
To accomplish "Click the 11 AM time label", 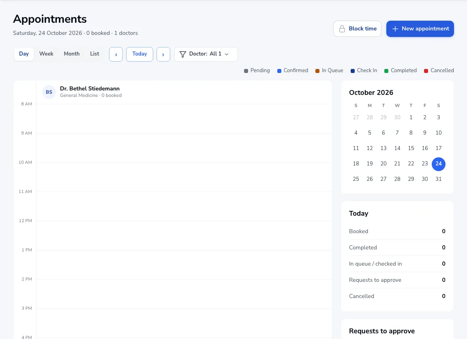I will (25, 191).
